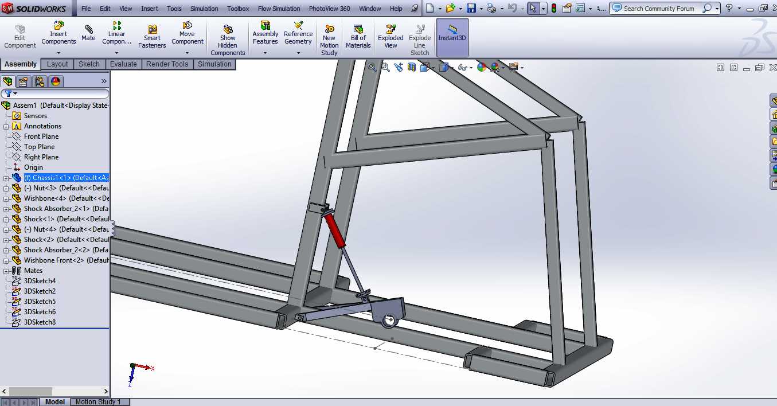Expand the Mates folder

pos(6,271)
